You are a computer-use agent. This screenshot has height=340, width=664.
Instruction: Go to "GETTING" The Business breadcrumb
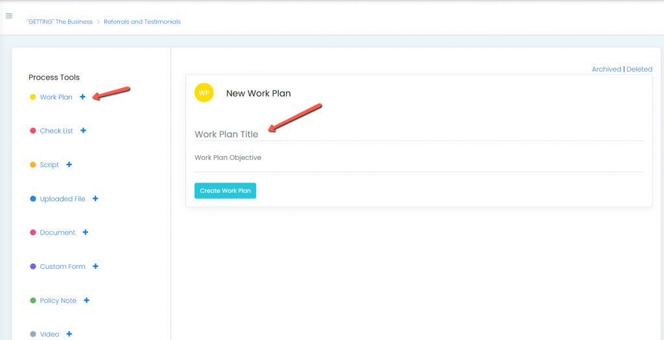[x=60, y=21]
